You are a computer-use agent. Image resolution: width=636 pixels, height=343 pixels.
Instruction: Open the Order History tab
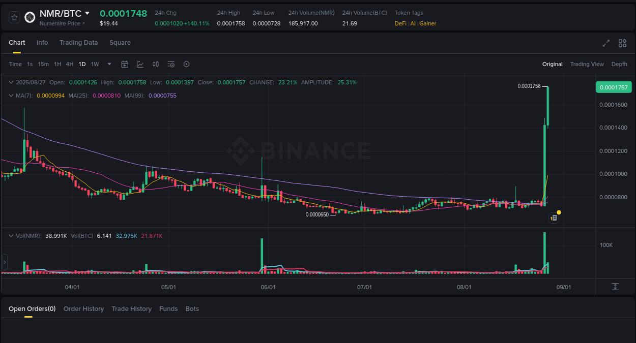83,308
